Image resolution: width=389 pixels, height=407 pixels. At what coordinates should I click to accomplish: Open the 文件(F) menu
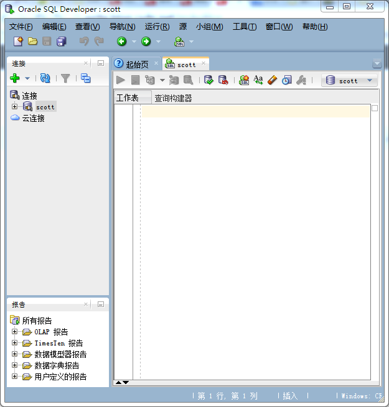pos(21,27)
